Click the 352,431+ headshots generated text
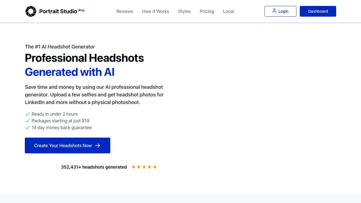 94,167
